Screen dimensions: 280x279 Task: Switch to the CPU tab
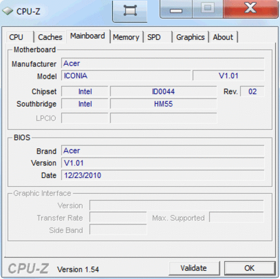[20, 37]
